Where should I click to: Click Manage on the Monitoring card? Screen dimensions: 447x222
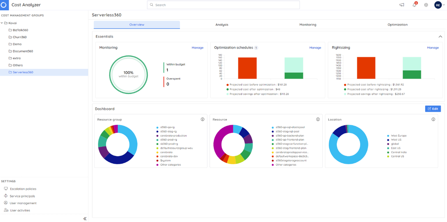coord(198,48)
